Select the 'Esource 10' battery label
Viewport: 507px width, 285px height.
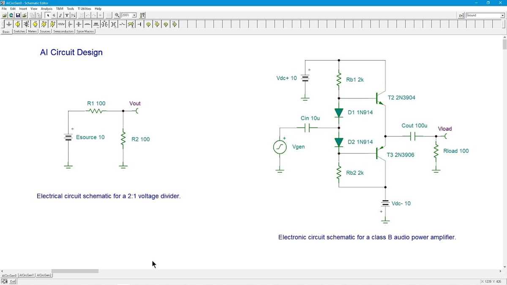click(90, 137)
